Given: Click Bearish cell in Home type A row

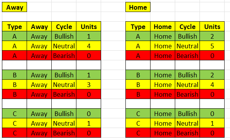Looking at the screenshot, I should click(188, 56).
